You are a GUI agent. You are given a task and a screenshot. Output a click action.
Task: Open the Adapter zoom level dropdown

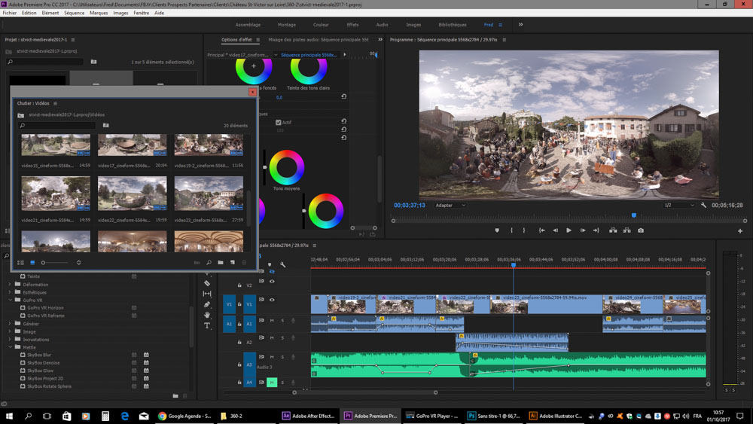450,205
